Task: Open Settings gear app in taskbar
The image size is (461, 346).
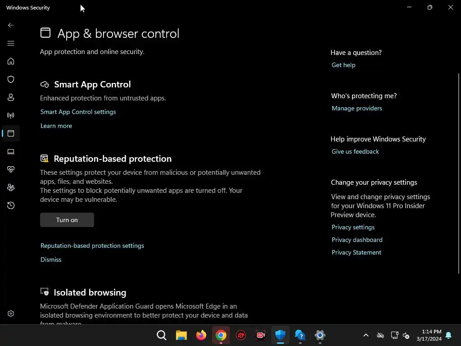Action: tap(320, 335)
